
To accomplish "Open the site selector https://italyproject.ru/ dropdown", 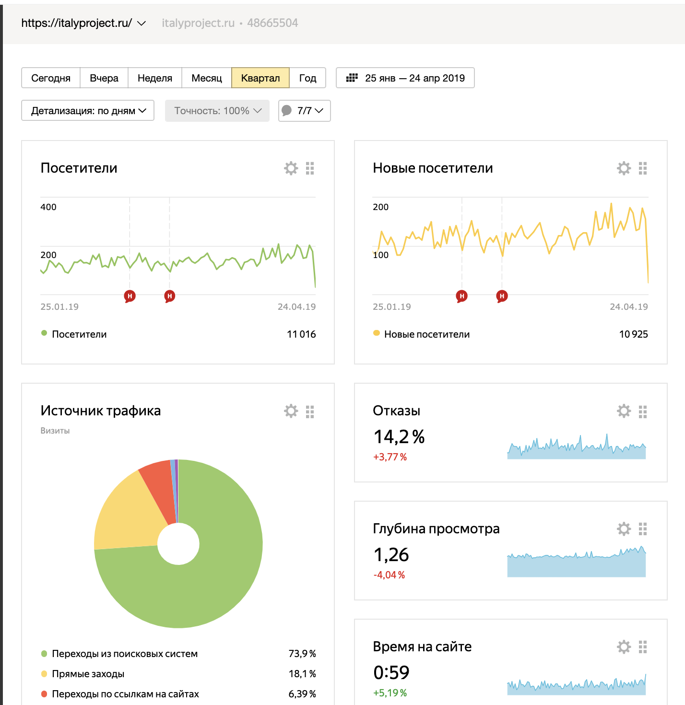I will [83, 23].
